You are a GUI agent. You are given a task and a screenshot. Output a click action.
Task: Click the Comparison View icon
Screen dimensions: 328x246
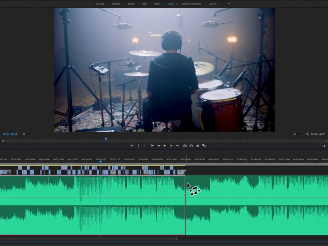(204, 146)
